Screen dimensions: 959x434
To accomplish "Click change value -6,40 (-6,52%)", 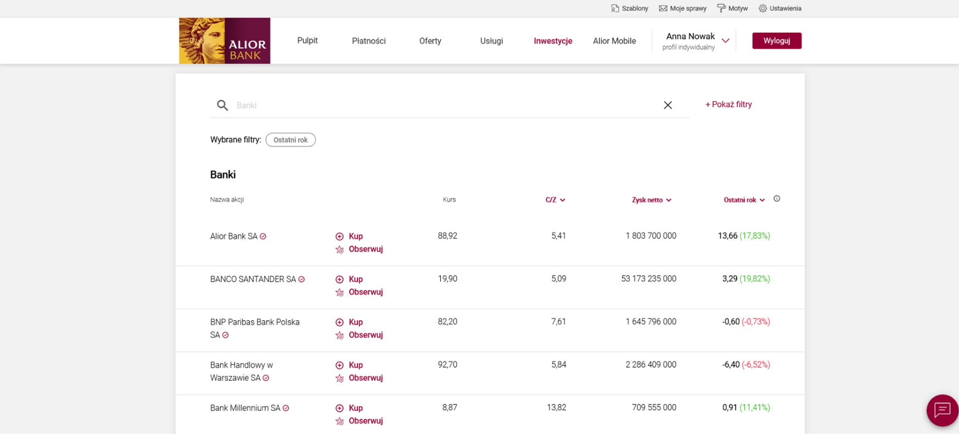I will pos(746,365).
